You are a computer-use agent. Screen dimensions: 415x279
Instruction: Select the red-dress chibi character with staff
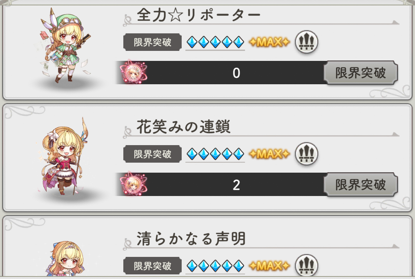[x=63, y=157]
